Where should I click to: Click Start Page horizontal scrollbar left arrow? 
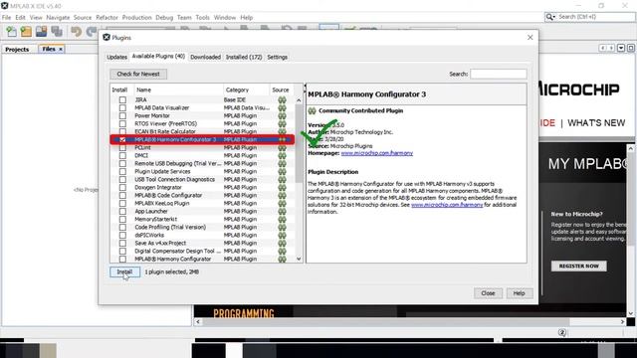(198, 321)
